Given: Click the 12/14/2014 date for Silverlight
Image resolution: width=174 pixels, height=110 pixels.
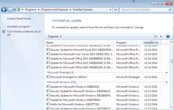Looking at the screenshot, I should tap(151, 77).
